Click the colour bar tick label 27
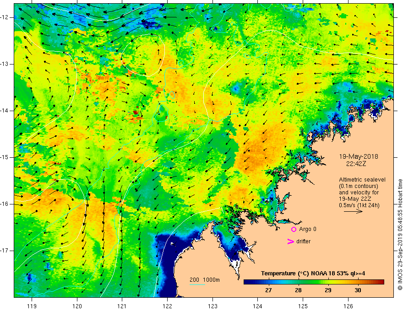 [x=268, y=290]
